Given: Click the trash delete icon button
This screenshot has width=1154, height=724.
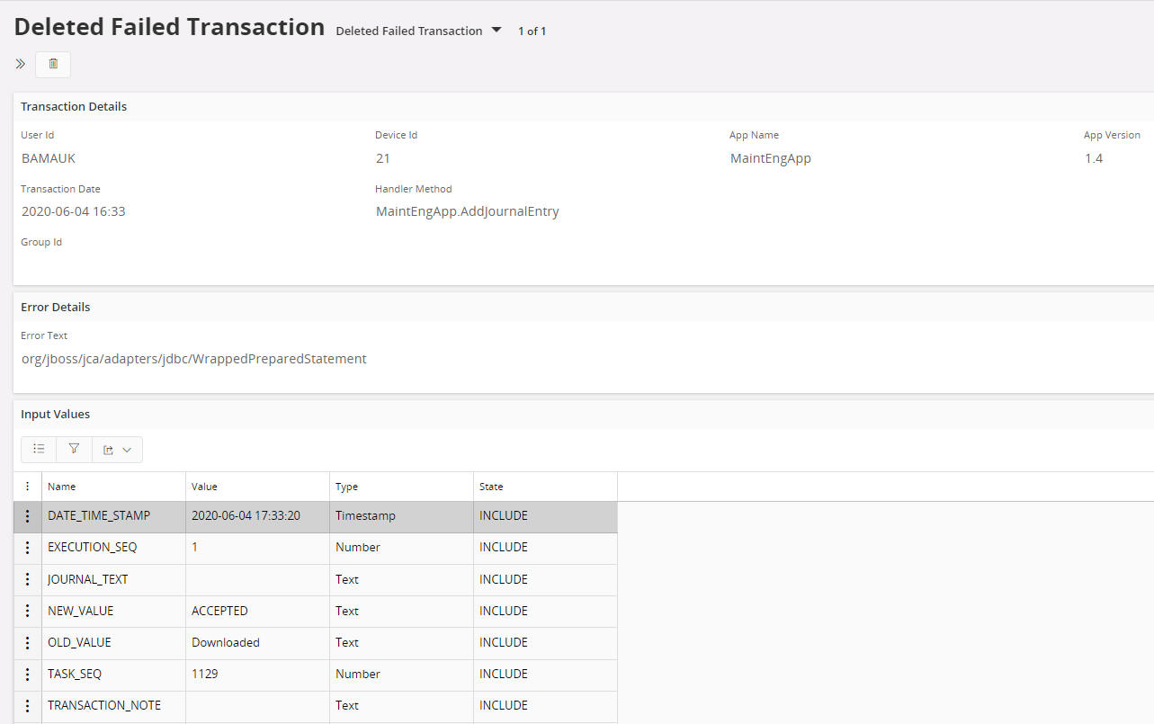Looking at the screenshot, I should (53, 64).
